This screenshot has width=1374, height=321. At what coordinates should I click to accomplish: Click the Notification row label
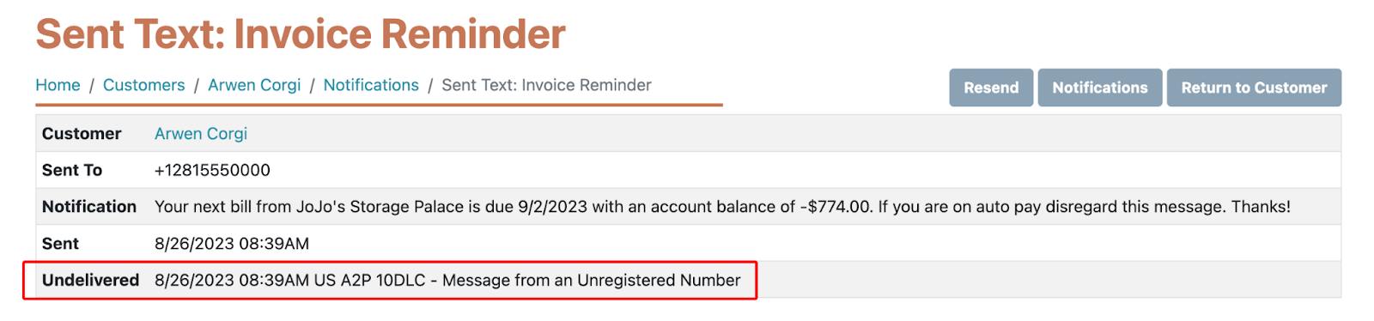[x=89, y=207]
